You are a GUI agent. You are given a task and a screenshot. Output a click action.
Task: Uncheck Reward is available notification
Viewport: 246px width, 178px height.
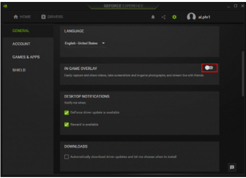[66, 124]
